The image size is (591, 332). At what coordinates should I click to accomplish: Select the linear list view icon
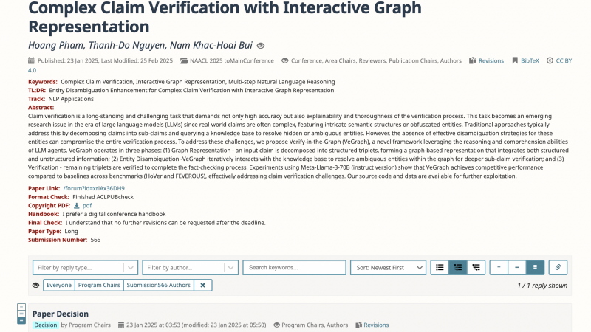click(440, 268)
